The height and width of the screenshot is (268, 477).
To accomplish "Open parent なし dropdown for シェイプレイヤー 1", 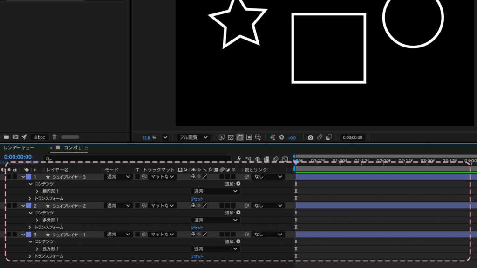I will [x=268, y=234].
